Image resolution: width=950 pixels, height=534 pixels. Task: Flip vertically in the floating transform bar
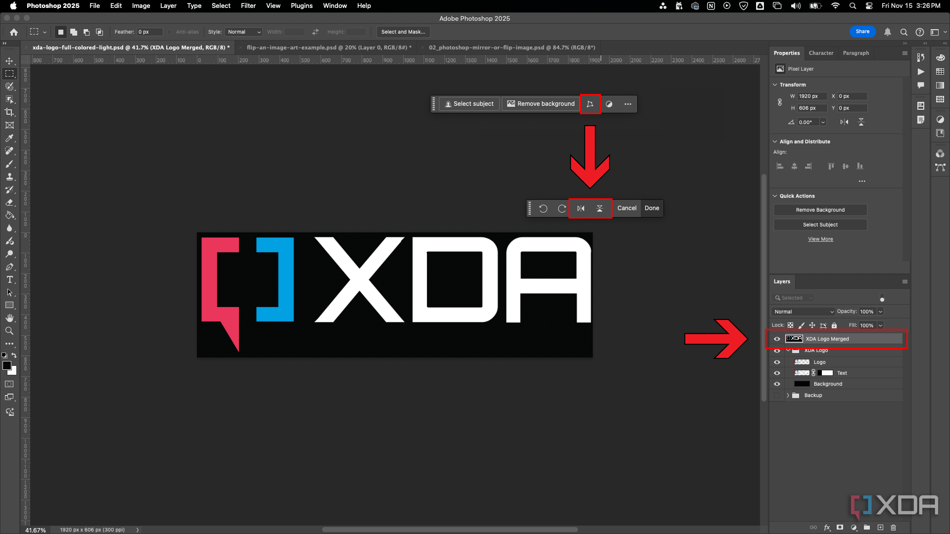coord(600,208)
